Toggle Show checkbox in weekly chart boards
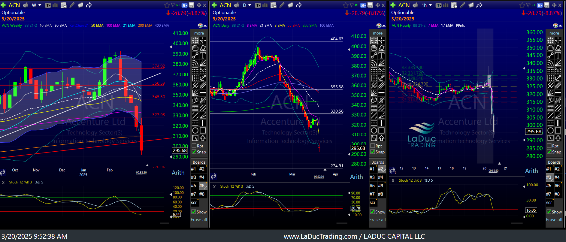The width and height of the screenshot is (566, 242). (194, 212)
